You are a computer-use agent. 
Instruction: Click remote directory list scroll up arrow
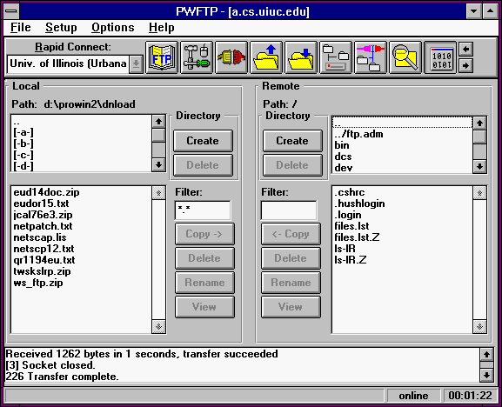click(x=479, y=123)
